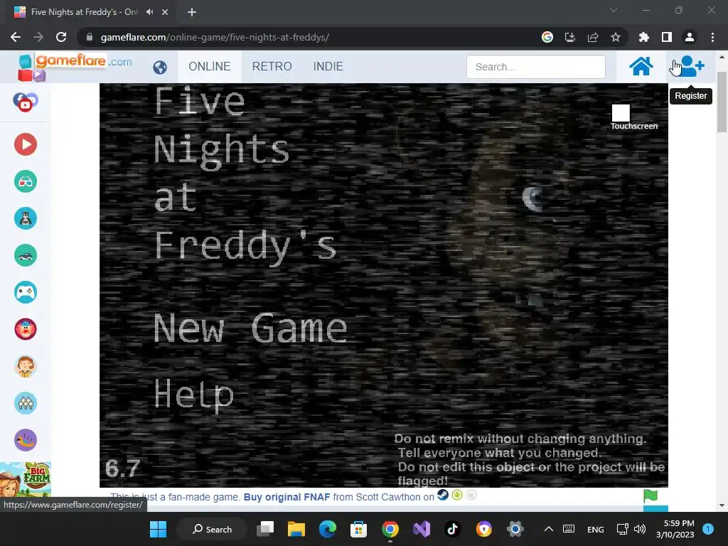Open the red play button category in sidebar
Viewport: 728px width, 546px height.
click(26, 144)
